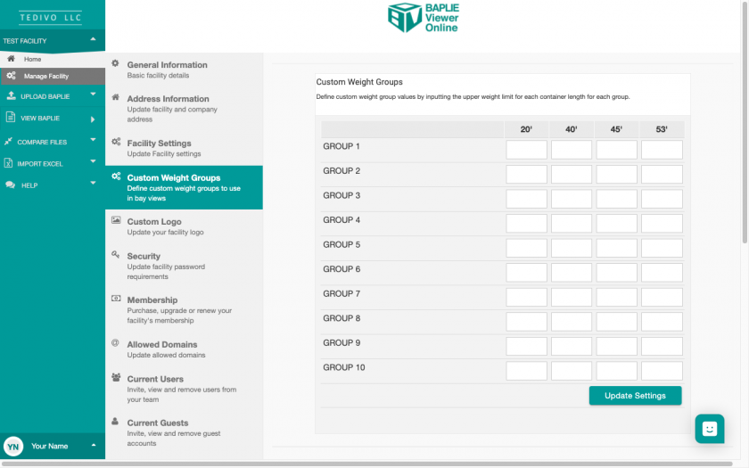Click the GROUP 2 45' weight field
Viewport: 749px width, 468px height.
(617, 175)
